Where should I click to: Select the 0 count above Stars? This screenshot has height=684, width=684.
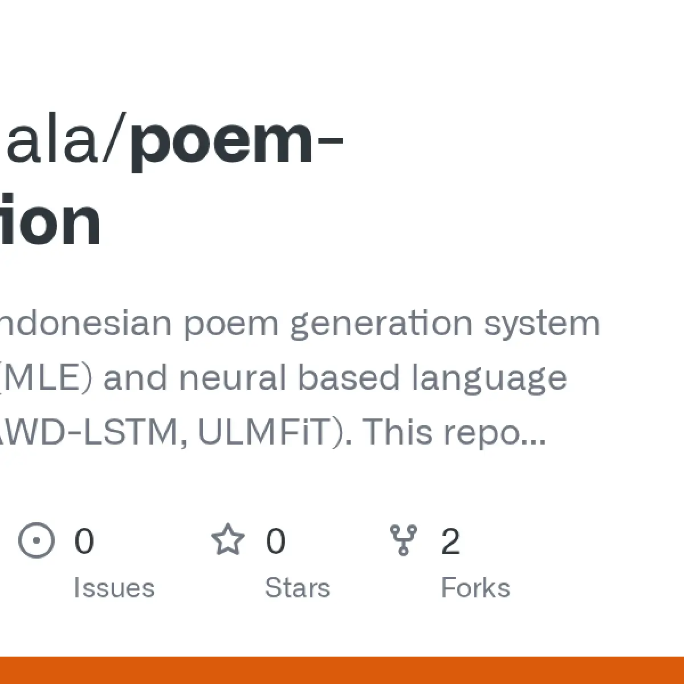pos(275,541)
